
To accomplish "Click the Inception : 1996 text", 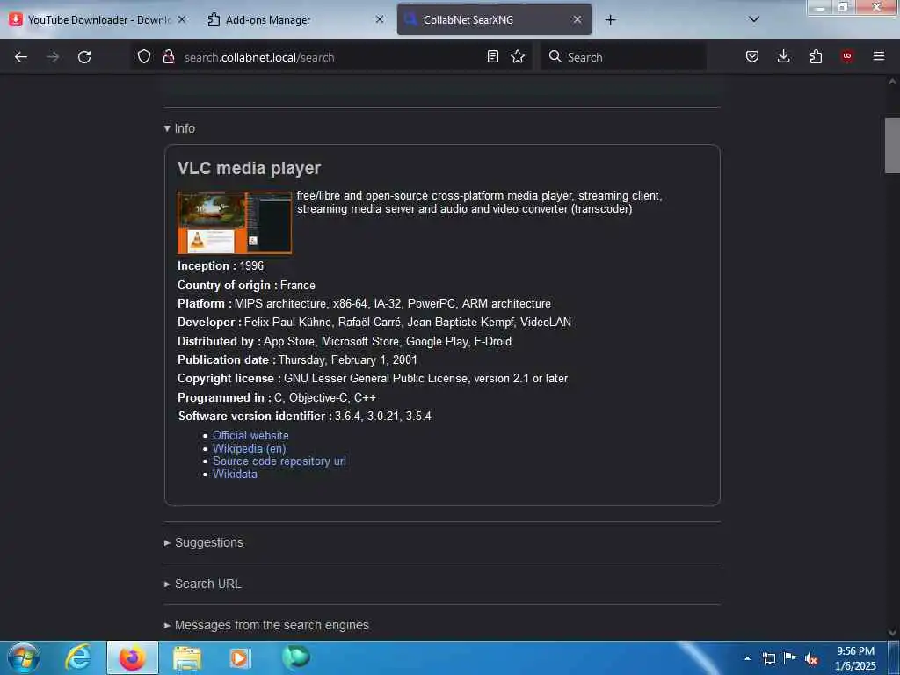I will (221, 265).
